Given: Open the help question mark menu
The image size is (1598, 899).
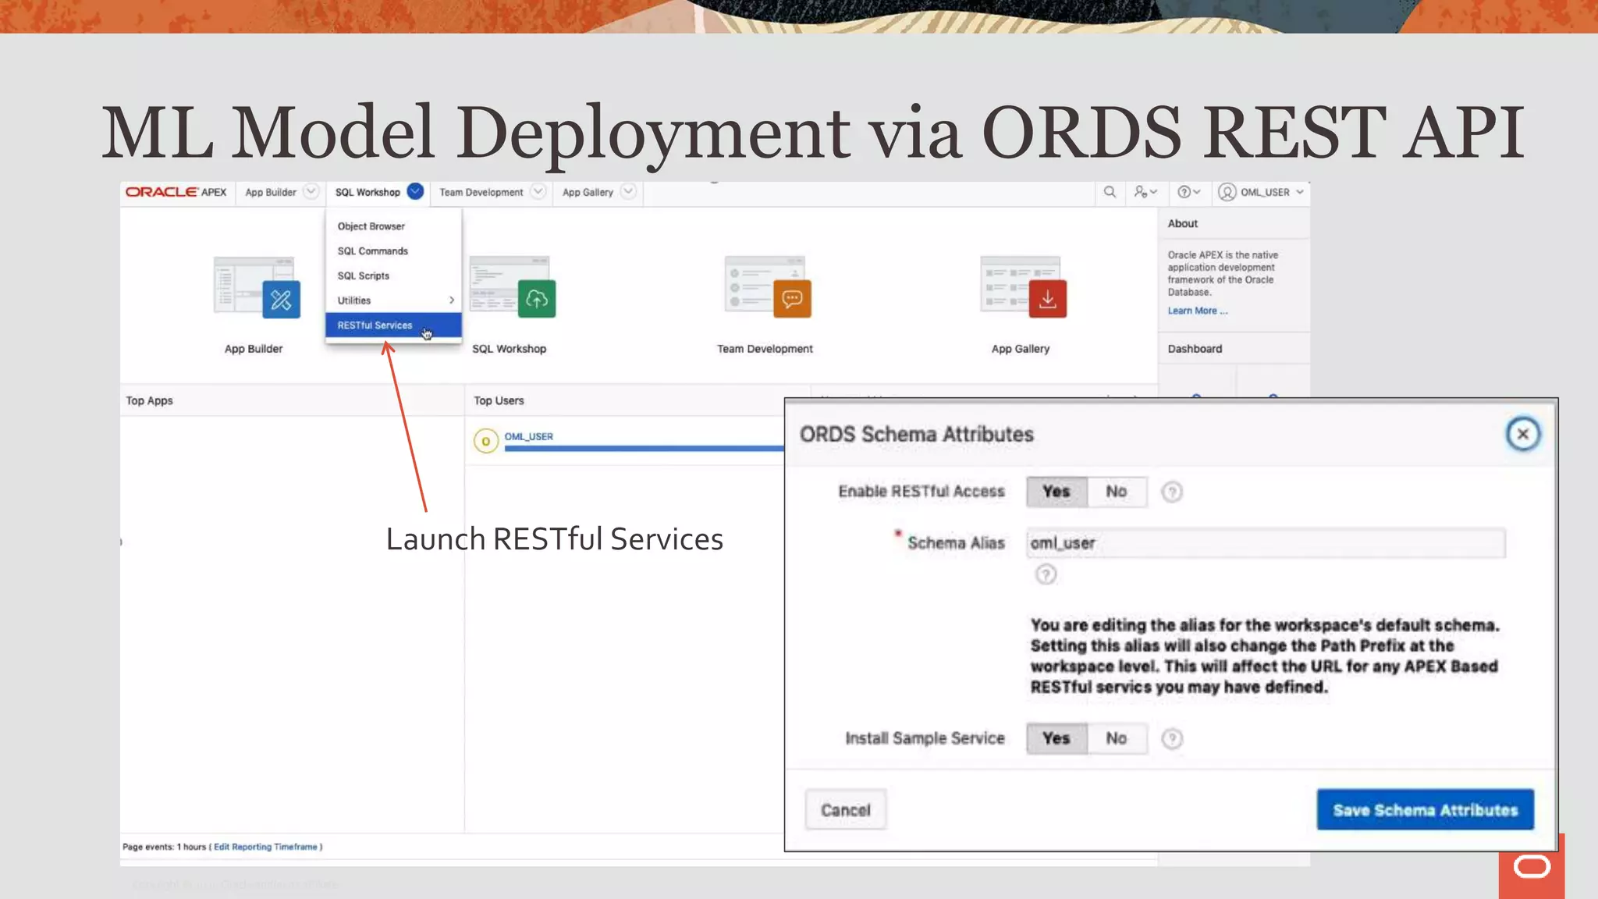Looking at the screenshot, I should pyautogui.click(x=1188, y=192).
